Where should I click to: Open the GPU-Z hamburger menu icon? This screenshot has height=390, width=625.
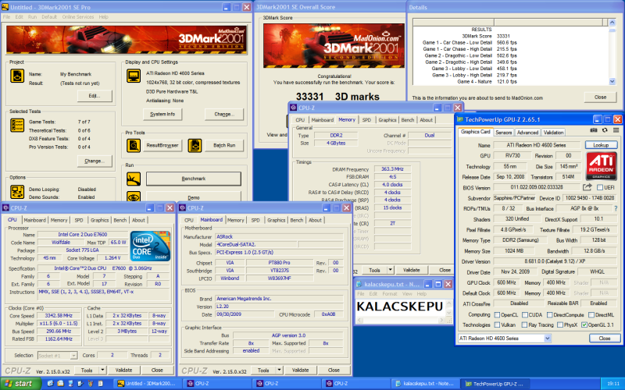(x=616, y=130)
